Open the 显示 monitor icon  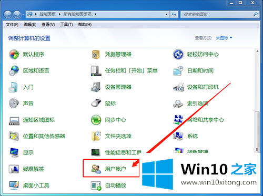[x=14, y=152]
